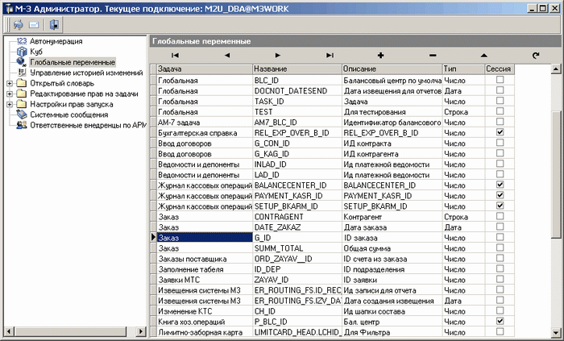Click the Название column header
This screenshot has width=564, height=341.
297,69
